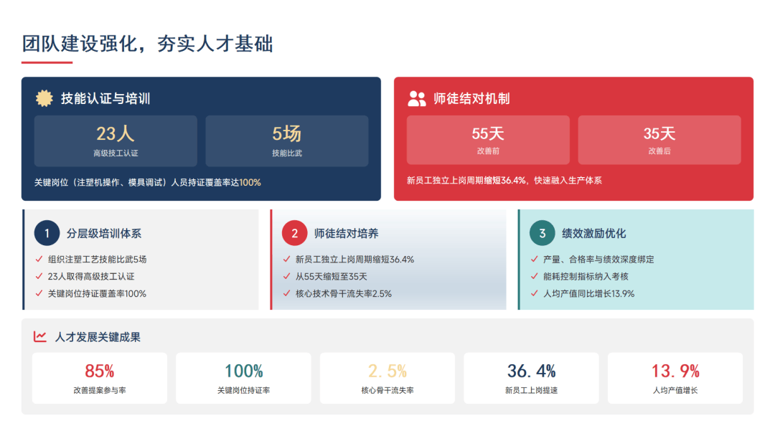This screenshot has width=775, height=436.
Task: Click the checkmark beside 核心技术骨干流失率2.5%
Action: click(x=286, y=293)
